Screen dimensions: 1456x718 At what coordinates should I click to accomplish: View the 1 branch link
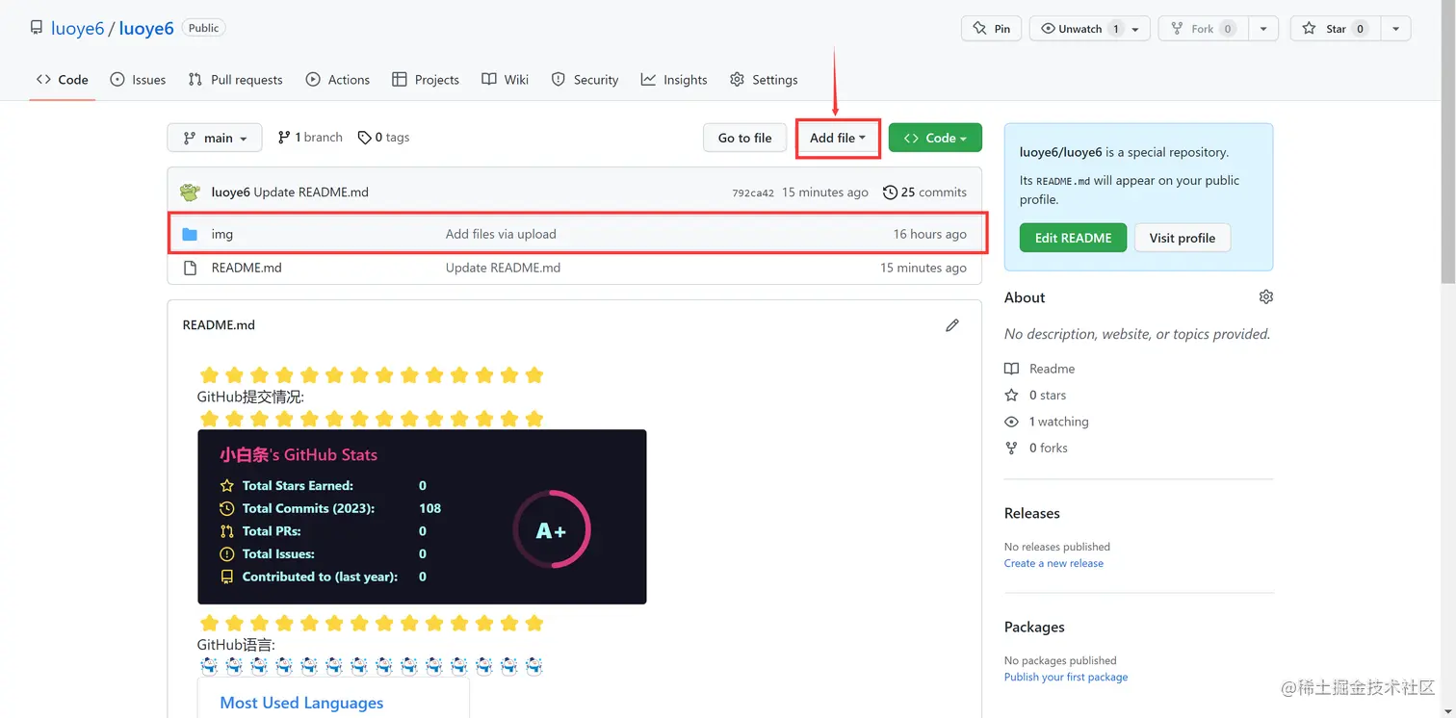pos(310,138)
